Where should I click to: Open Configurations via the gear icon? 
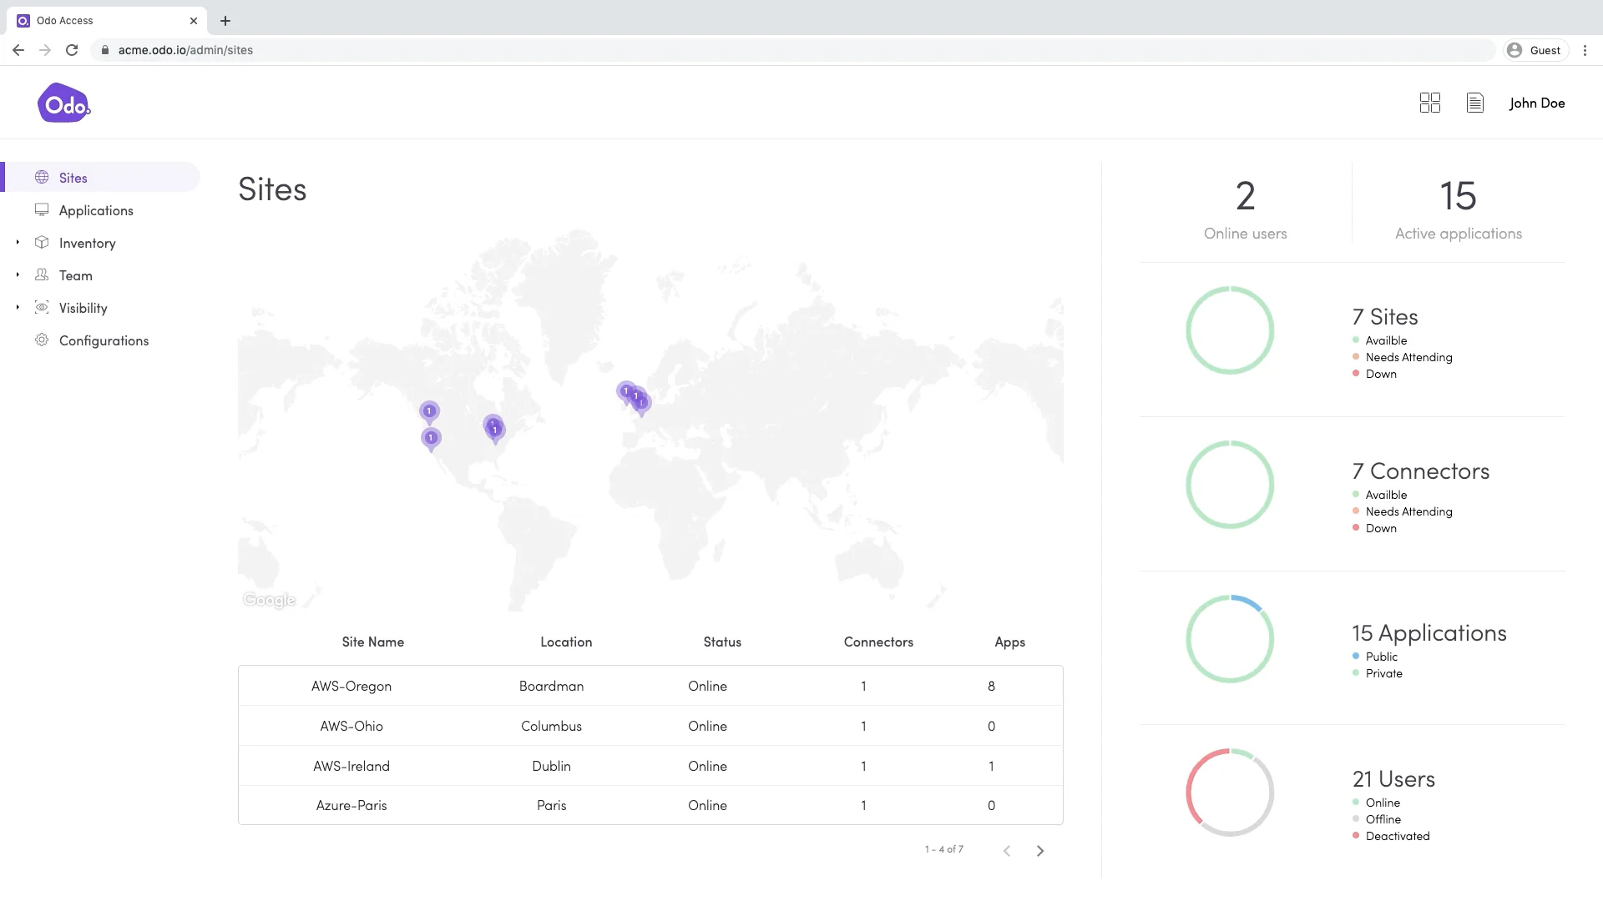(x=42, y=340)
